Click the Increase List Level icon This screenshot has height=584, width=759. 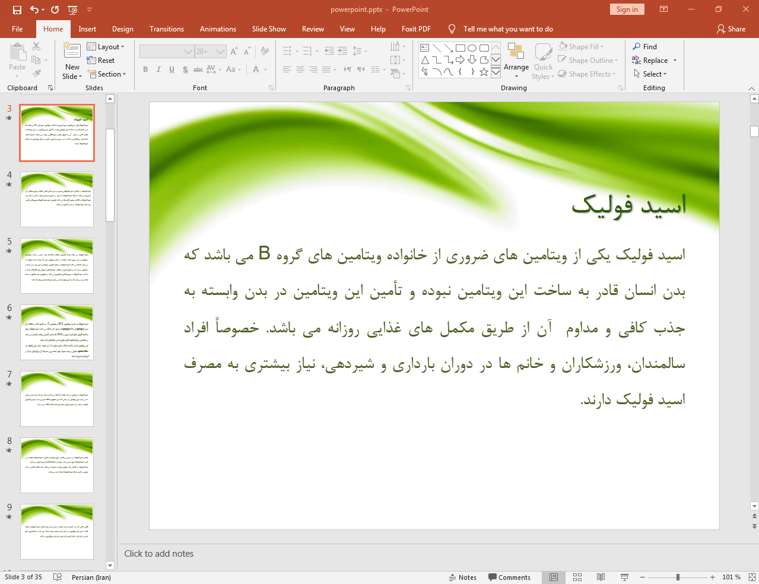[342, 51]
